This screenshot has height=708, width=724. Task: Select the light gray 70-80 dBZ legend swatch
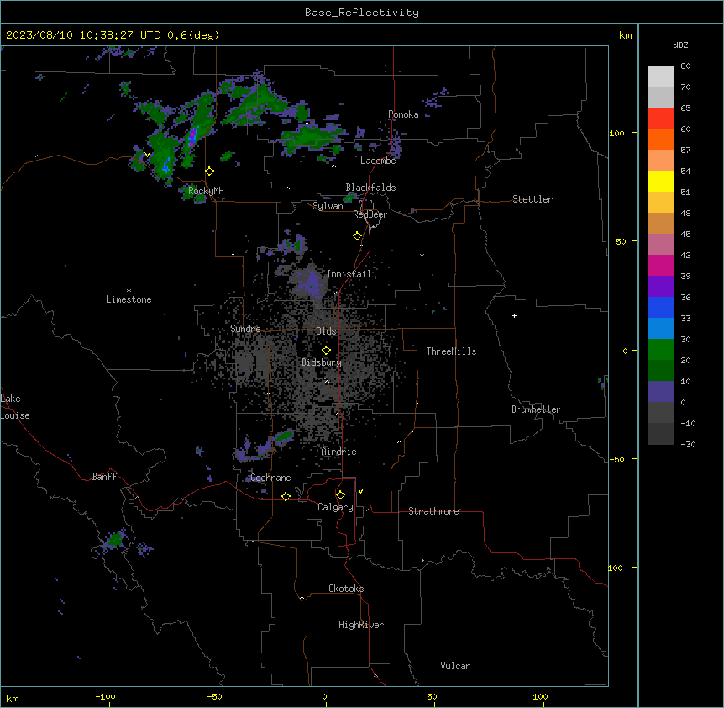tap(660, 77)
